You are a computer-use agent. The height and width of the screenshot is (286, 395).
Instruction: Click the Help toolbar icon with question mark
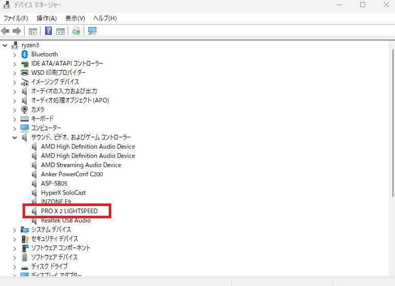(x=49, y=31)
